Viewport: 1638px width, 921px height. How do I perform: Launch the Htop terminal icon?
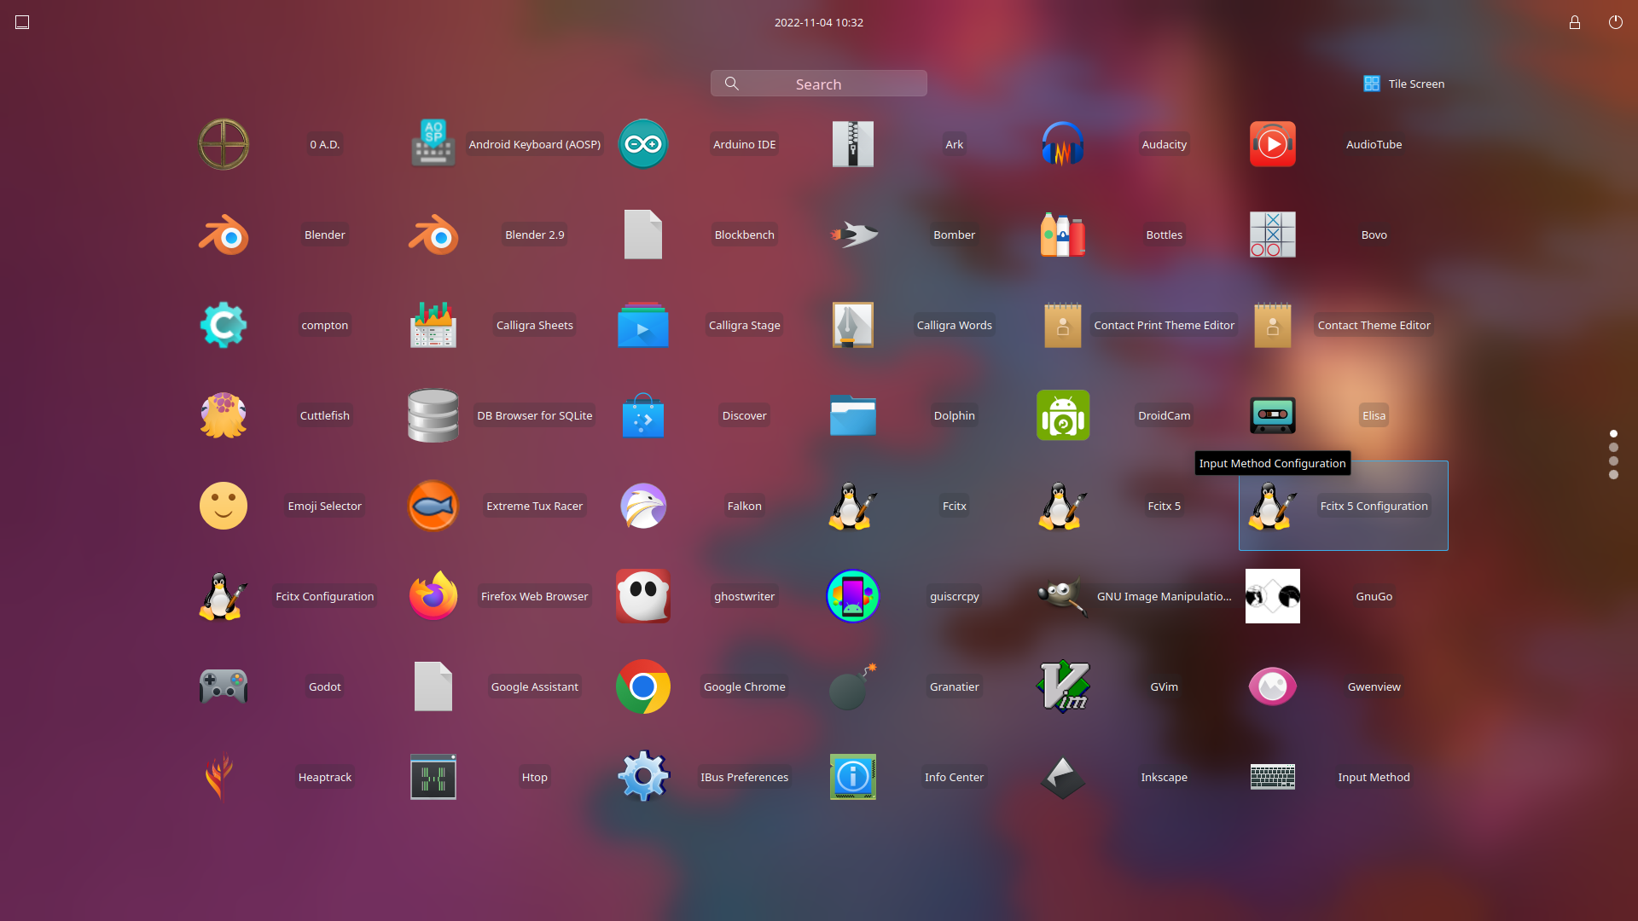(x=433, y=777)
